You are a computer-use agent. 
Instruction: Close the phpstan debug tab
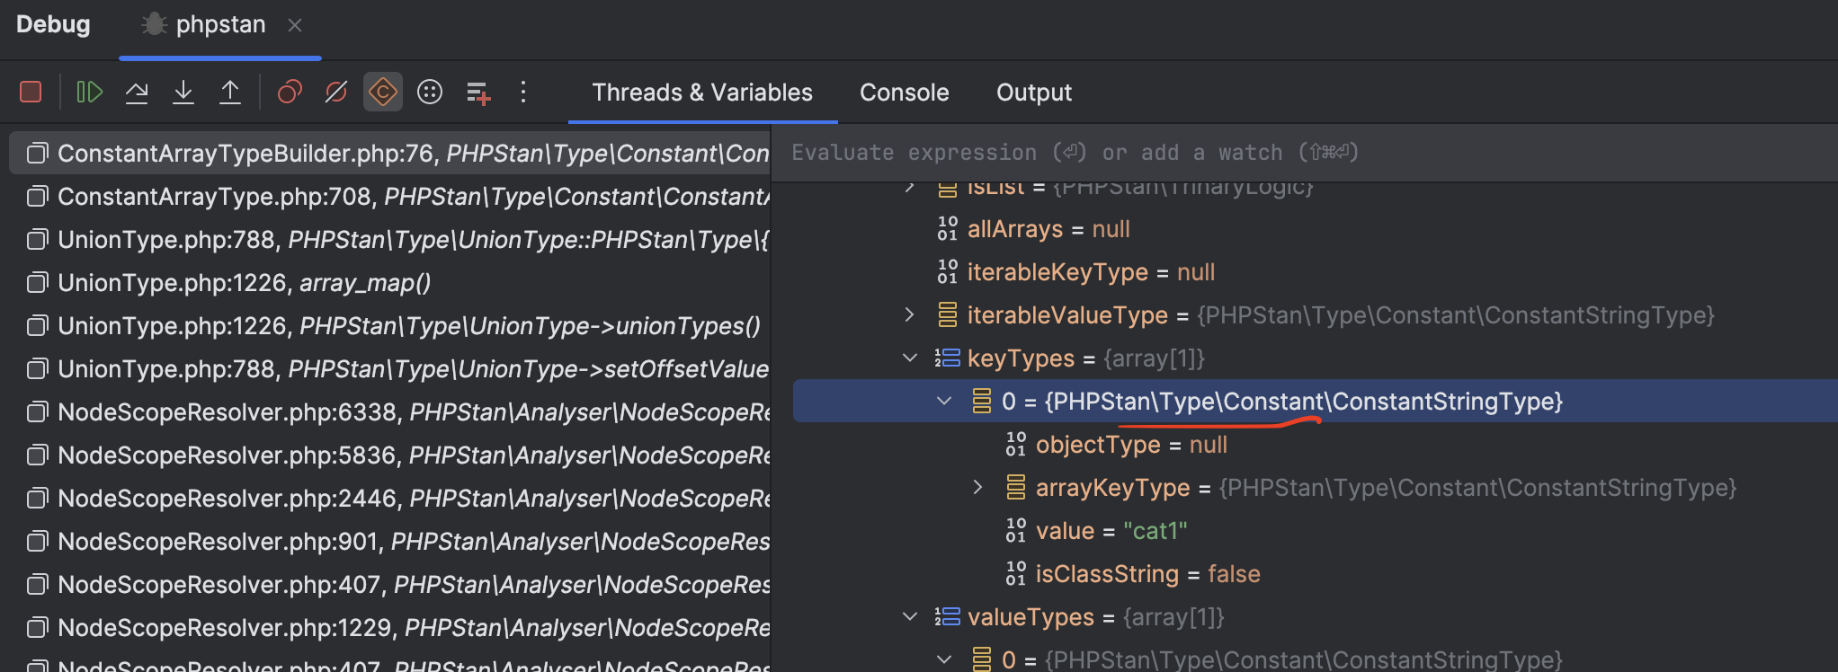pos(295,25)
